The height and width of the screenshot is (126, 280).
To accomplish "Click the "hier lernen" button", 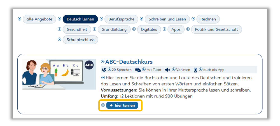I will point(122,105).
